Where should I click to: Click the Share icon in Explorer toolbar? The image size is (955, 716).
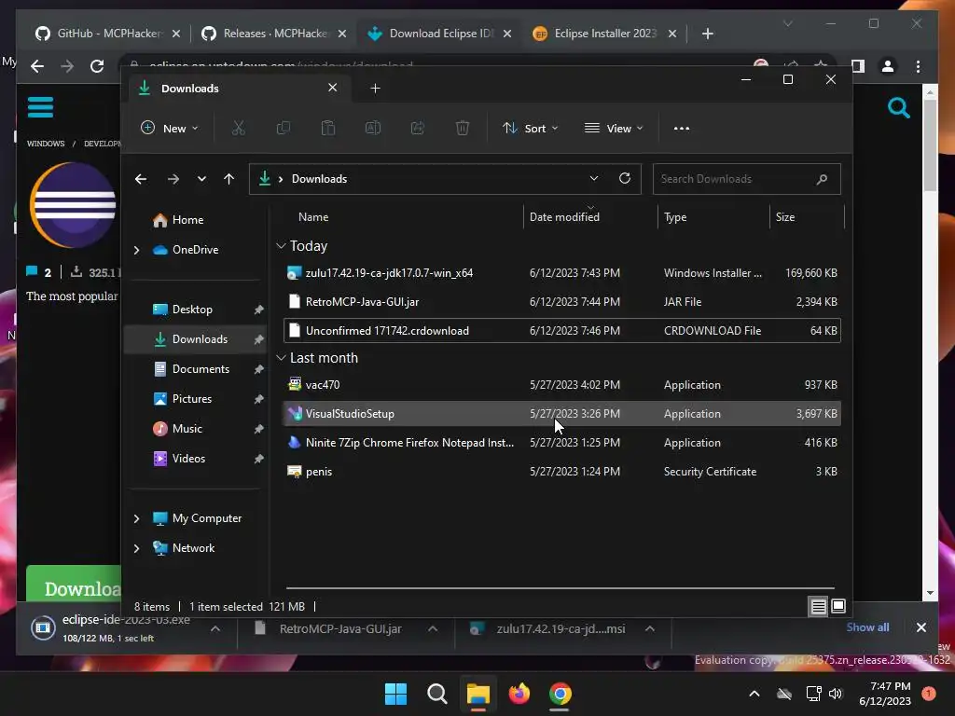[418, 129]
